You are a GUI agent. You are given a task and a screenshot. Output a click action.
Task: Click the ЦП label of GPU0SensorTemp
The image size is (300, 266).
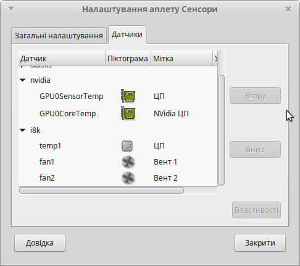pos(159,97)
